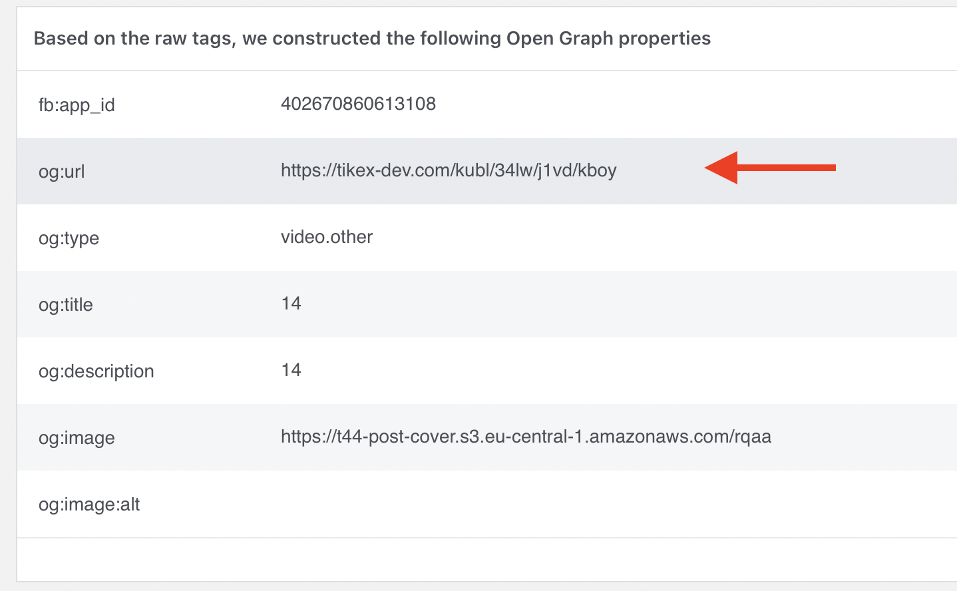This screenshot has width=957, height=591.
Task: Click the red arrow pointing at og:url
Action: click(769, 168)
